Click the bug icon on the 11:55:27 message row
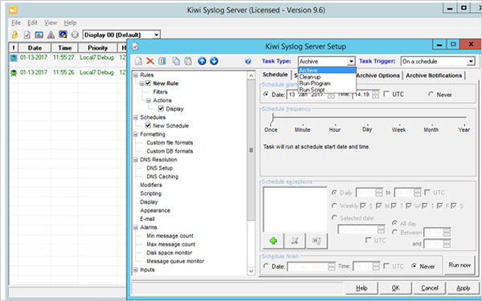 [x=14, y=58]
